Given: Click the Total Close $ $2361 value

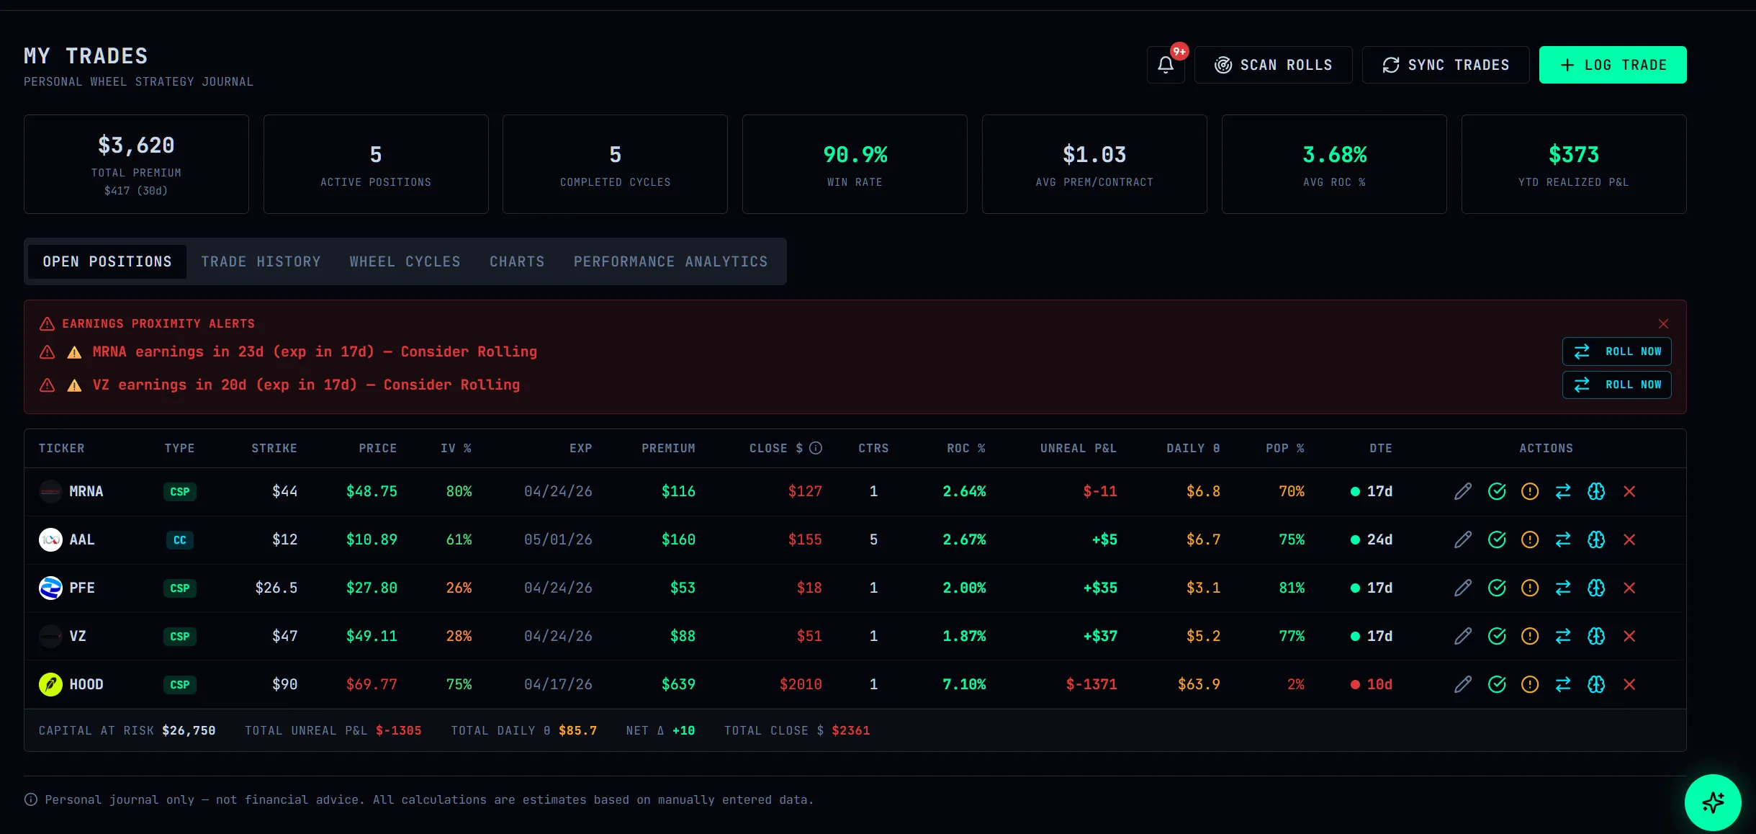Looking at the screenshot, I should 851,730.
